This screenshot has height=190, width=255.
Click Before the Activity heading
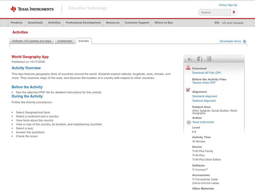pos(27,87)
